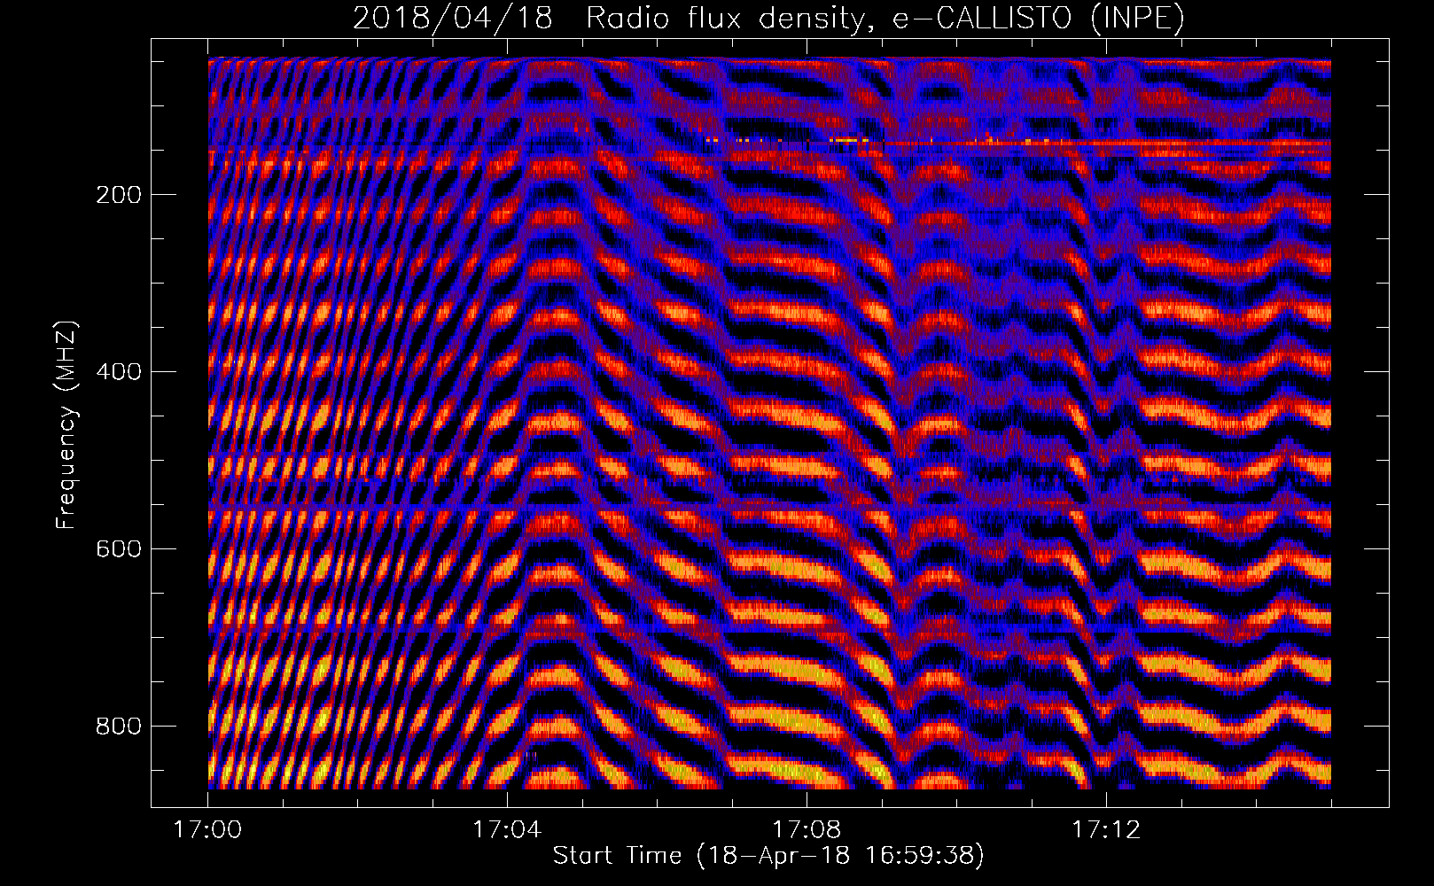1434x886 pixels.
Task: Click the date 2018/04/18 in the title
Action: [453, 18]
